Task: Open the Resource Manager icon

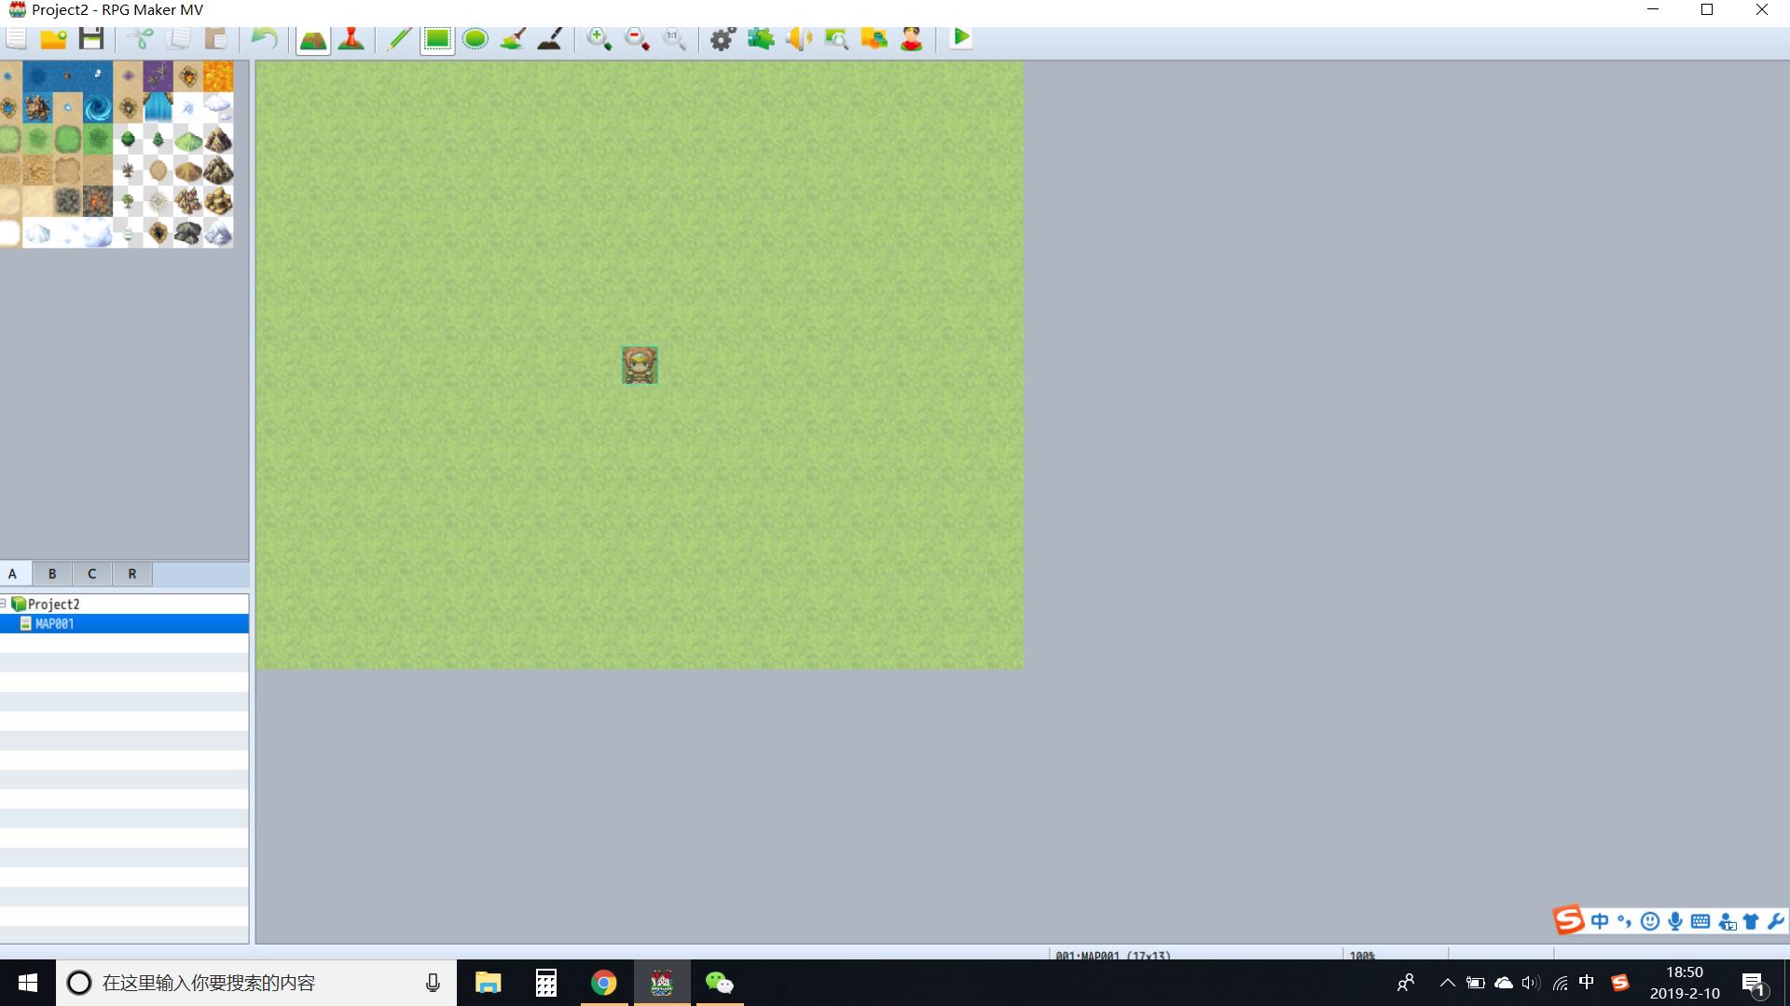Action: tap(874, 38)
